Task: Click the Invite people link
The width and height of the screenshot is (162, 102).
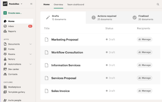Action: pos(15,100)
